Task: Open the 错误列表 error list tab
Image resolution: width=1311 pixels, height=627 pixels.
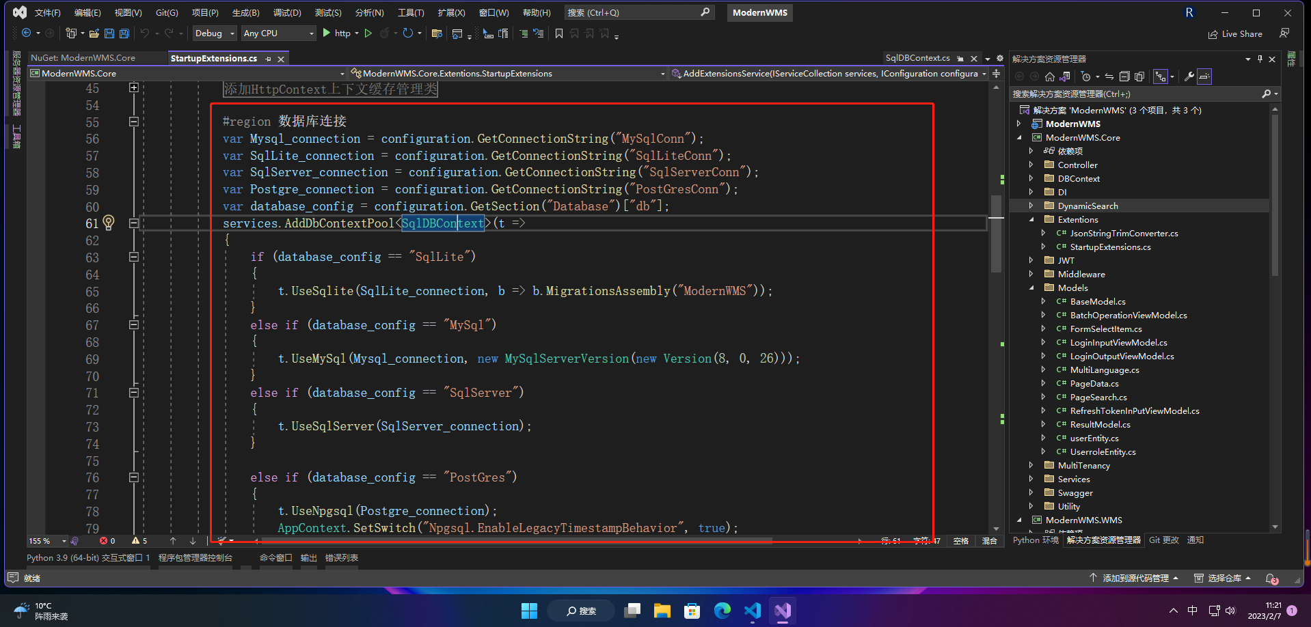Action: coord(342,557)
